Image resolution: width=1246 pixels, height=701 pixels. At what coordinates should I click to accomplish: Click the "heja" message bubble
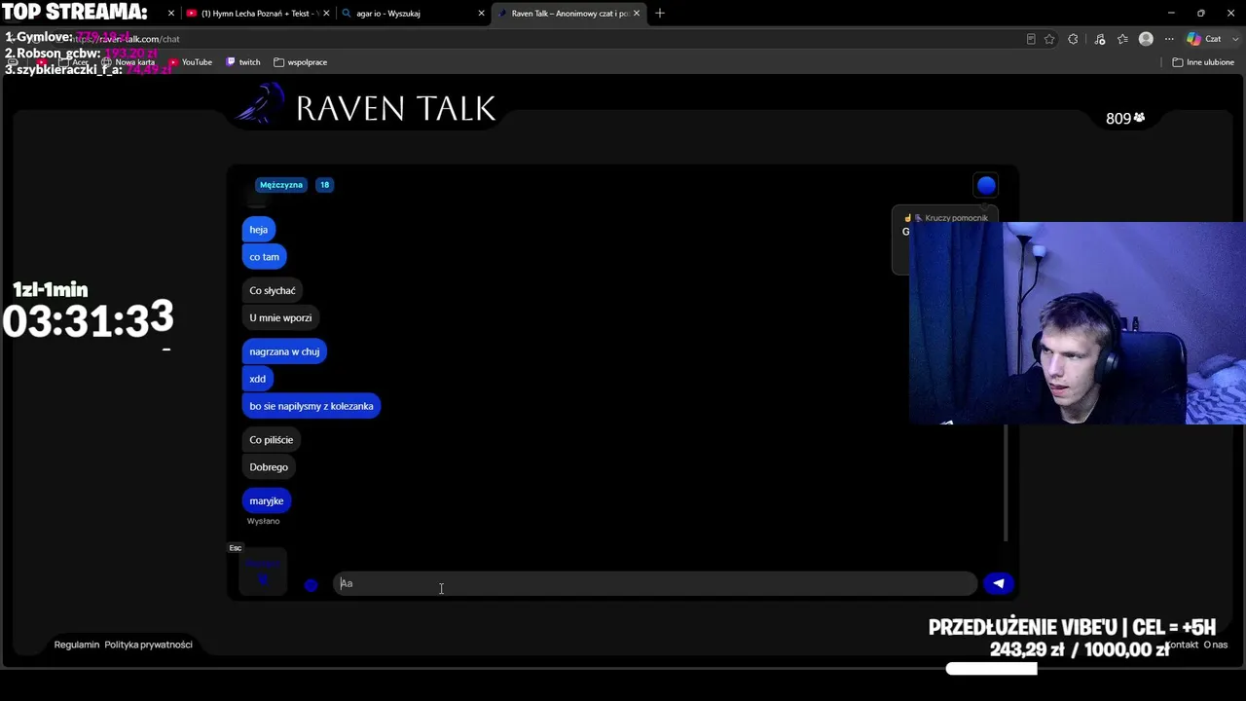click(258, 230)
